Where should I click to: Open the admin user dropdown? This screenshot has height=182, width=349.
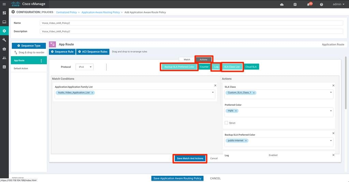[338, 4]
